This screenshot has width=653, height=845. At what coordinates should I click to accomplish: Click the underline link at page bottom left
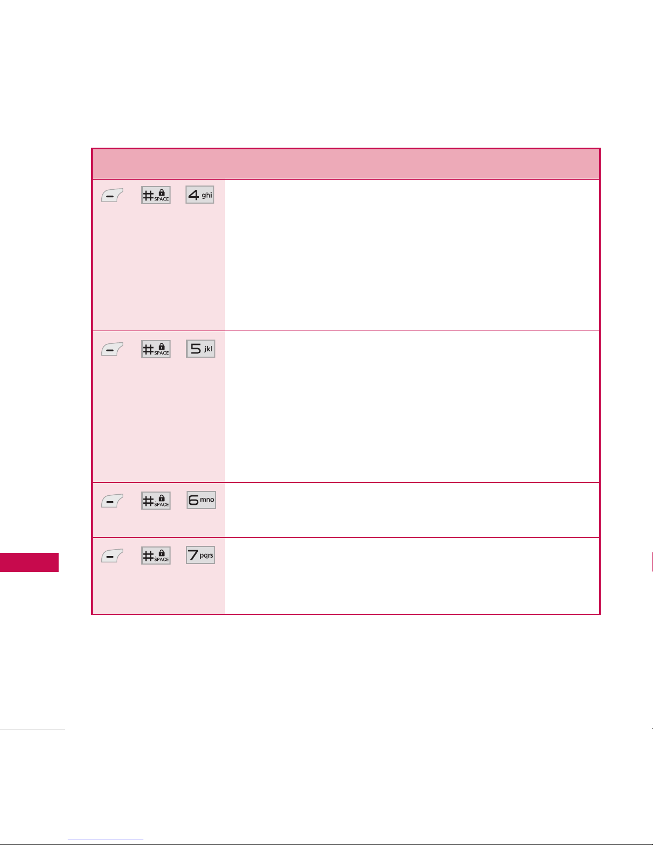(x=106, y=840)
